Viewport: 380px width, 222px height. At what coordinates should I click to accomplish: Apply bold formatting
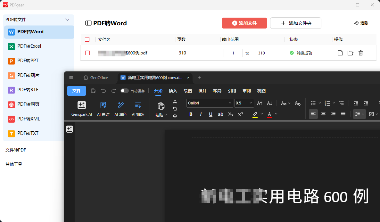pos(191,114)
